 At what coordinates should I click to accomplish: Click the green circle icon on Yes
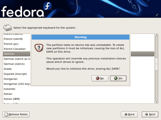116,78
